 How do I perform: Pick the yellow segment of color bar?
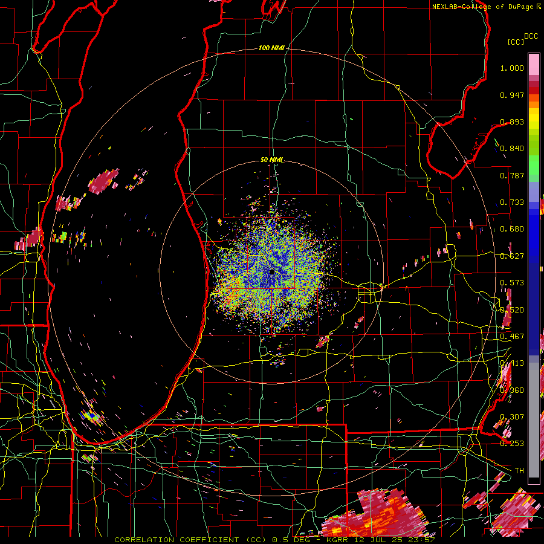pyautogui.click(x=534, y=118)
